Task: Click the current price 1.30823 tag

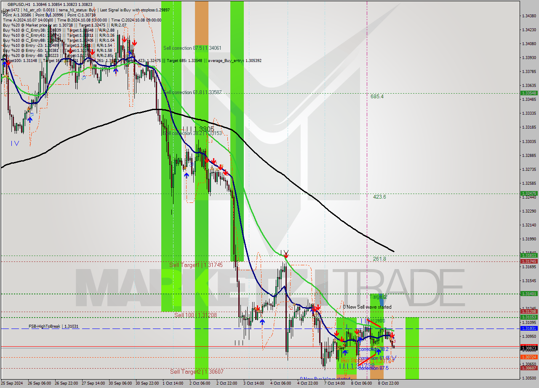Action: tap(529, 348)
